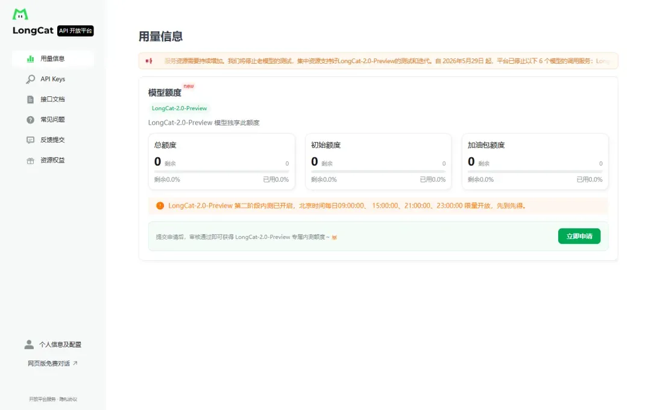This screenshot has height=410, width=651.
Task: Click 剩余0.0% in the 加油包额度 card
Action: pyautogui.click(x=481, y=179)
